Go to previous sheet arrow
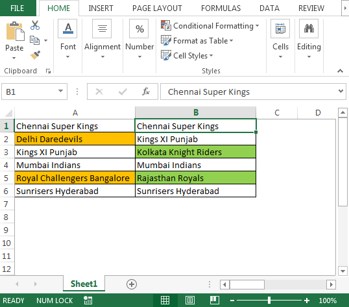349x307 pixels. coord(17,284)
